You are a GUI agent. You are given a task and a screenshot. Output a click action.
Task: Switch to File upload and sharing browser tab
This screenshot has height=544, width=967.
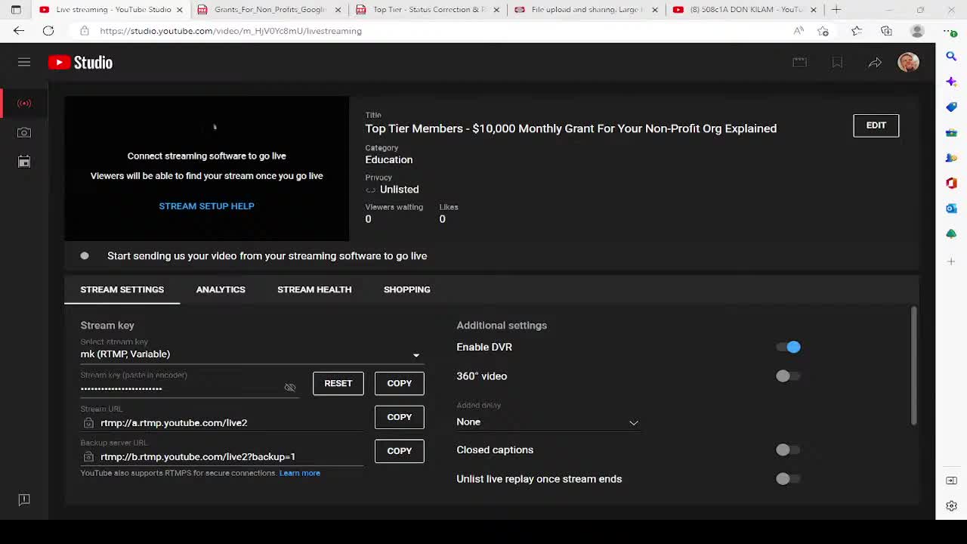pos(585,10)
